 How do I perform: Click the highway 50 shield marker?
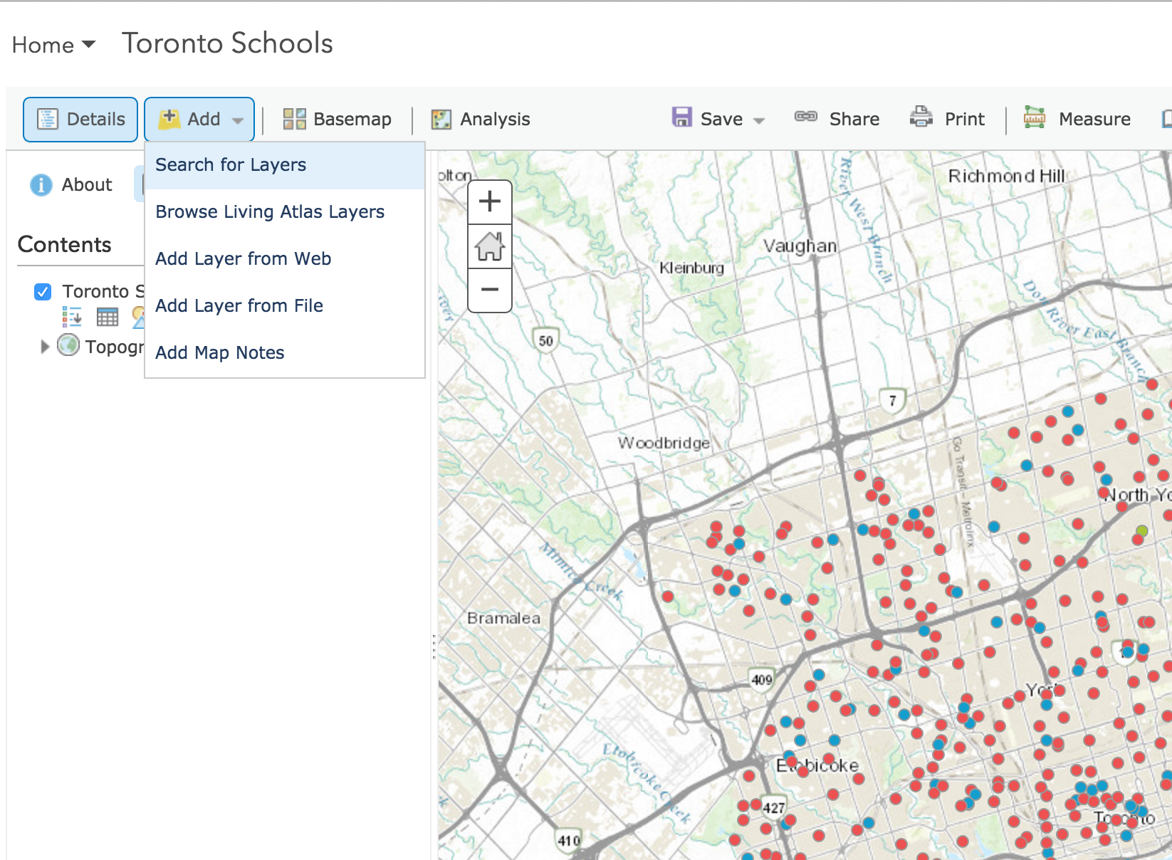point(545,340)
